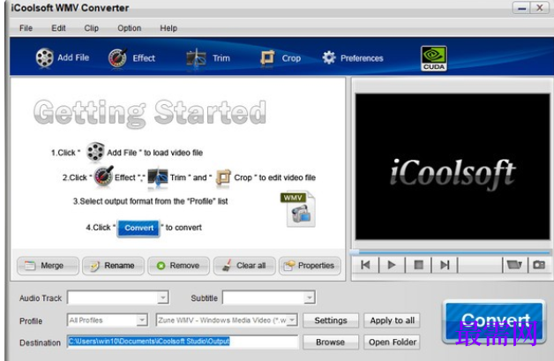Open the File menu
This screenshot has height=361, width=554.
coord(26,28)
